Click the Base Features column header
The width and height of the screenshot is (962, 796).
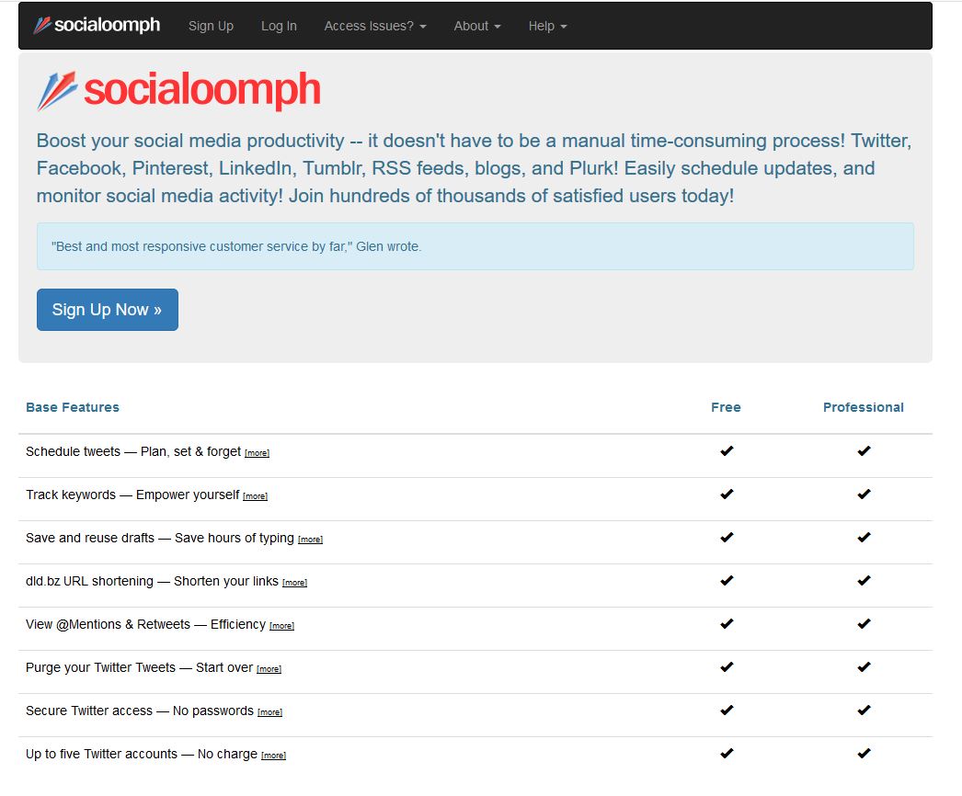(73, 407)
